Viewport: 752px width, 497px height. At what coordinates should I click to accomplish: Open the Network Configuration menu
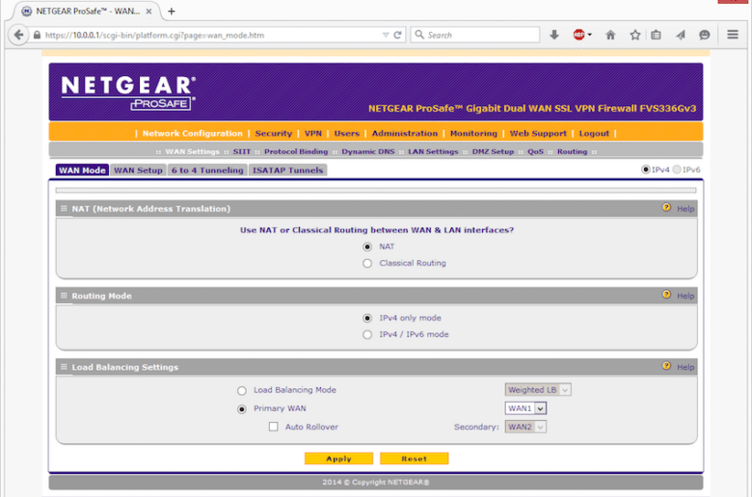pyautogui.click(x=192, y=133)
